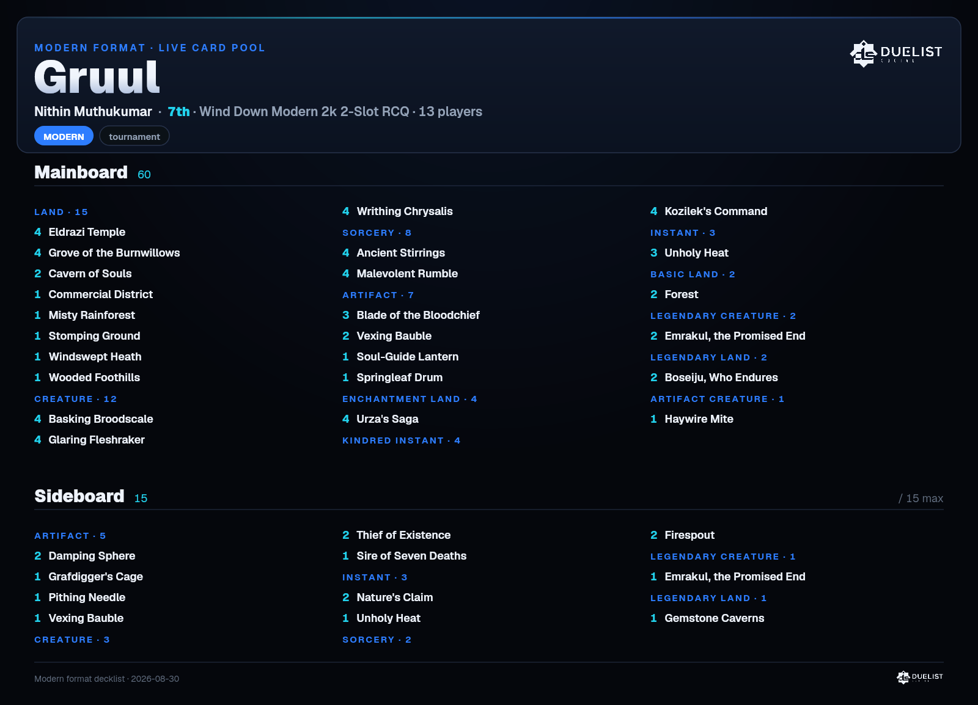Click the small Duelist logo in the footer
This screenshot has width=978, height=705.
click(920, 677)
